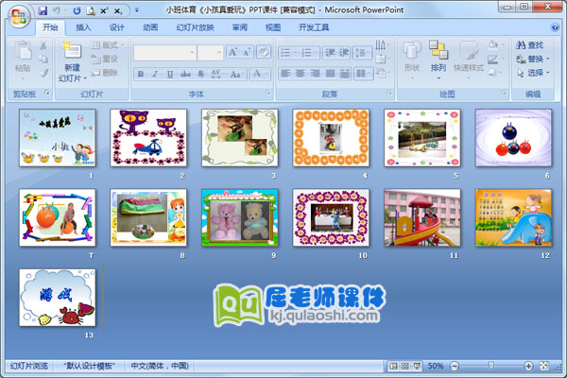
Task: Switch to normal view icon in status bar
Action: (393, 366)
